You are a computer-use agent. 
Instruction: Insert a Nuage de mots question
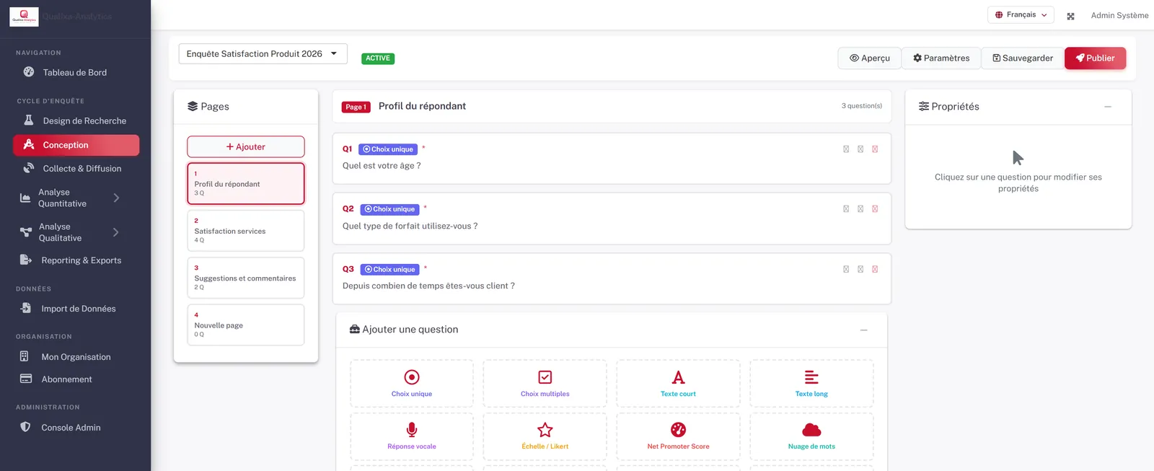coord(811,436)
